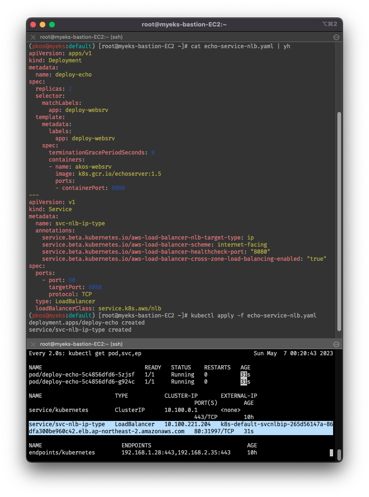Click the elb.ap-northeast-2.amazonaws.com hostname line
This screenshot has width=369, height=497.
coord(106,431)
